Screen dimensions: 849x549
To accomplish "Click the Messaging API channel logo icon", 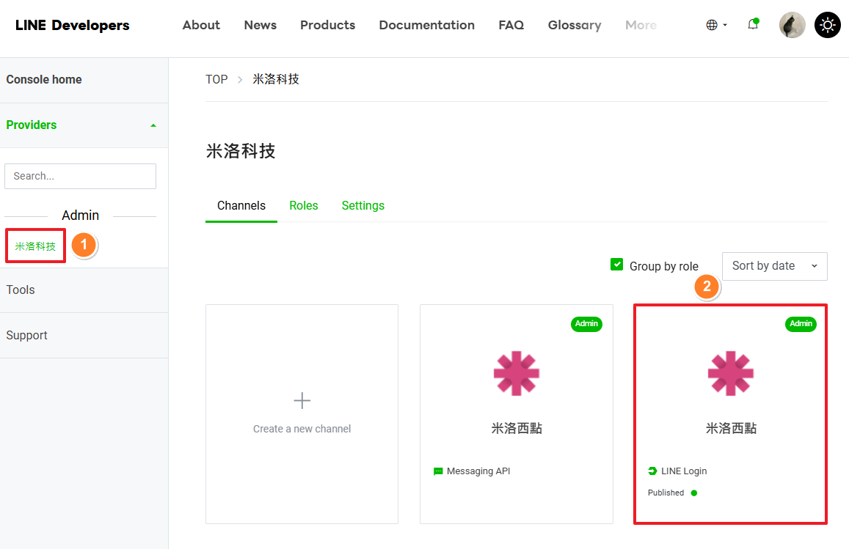I will (516, 374).
